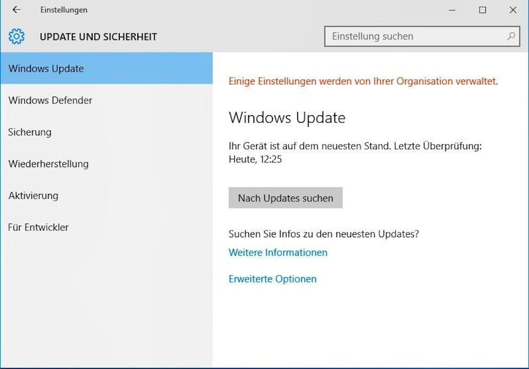Click the search magnifier icon
This screenshot has height=369, width=529.
click(x=511, y=36)
